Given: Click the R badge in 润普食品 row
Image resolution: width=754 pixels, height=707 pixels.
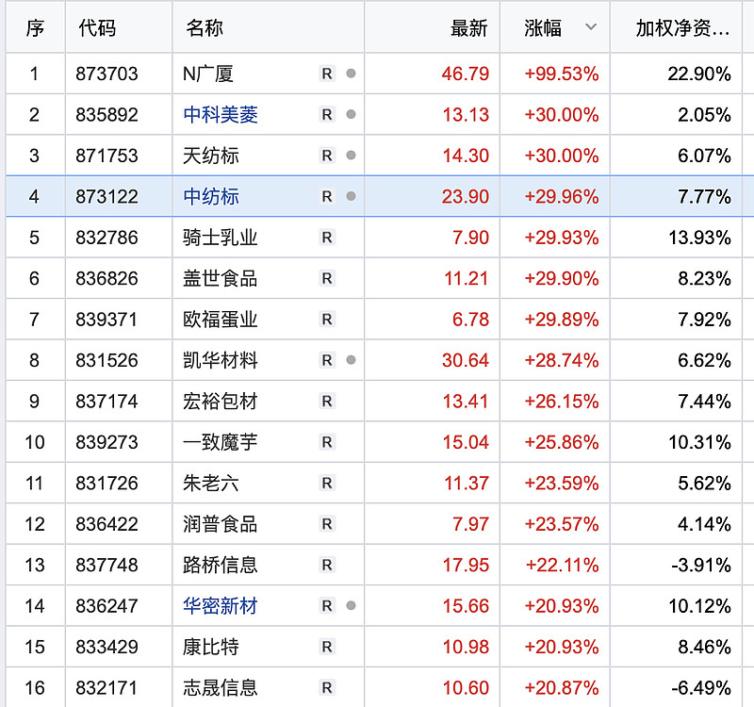Looking at the screenshot, I should (x=327, y=524).
